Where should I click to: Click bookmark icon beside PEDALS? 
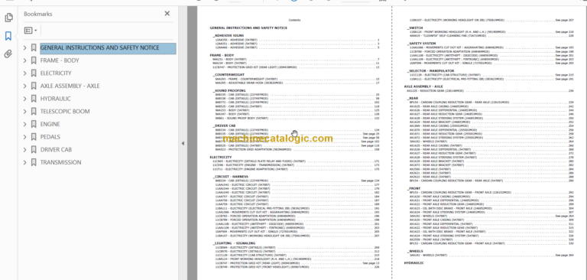[34, 137]
